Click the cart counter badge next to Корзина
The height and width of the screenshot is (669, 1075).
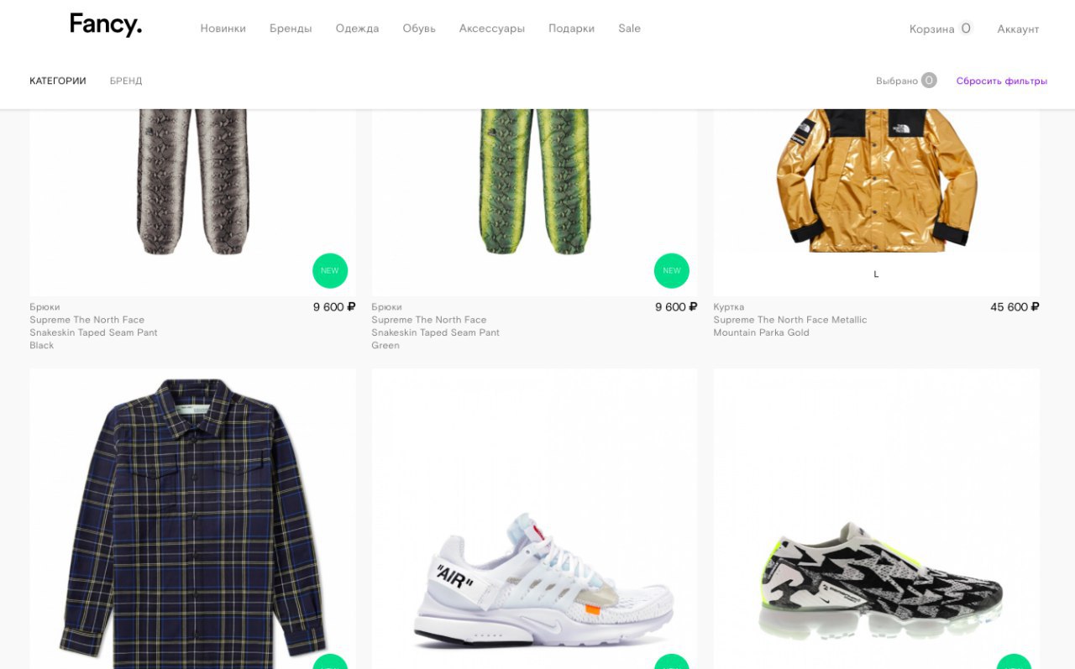click(x=966, y=29)
